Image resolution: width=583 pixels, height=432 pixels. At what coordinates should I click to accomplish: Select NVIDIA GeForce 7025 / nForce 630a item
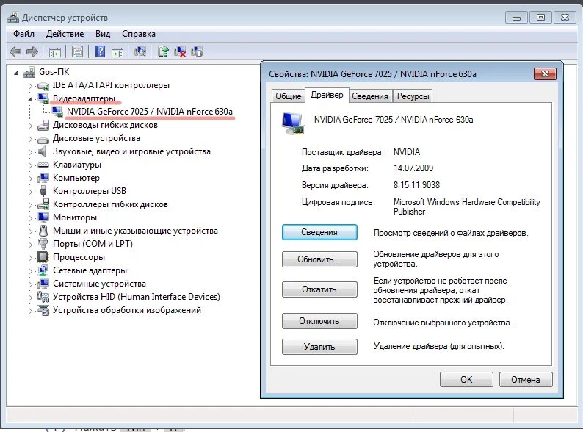click(150, 112)
